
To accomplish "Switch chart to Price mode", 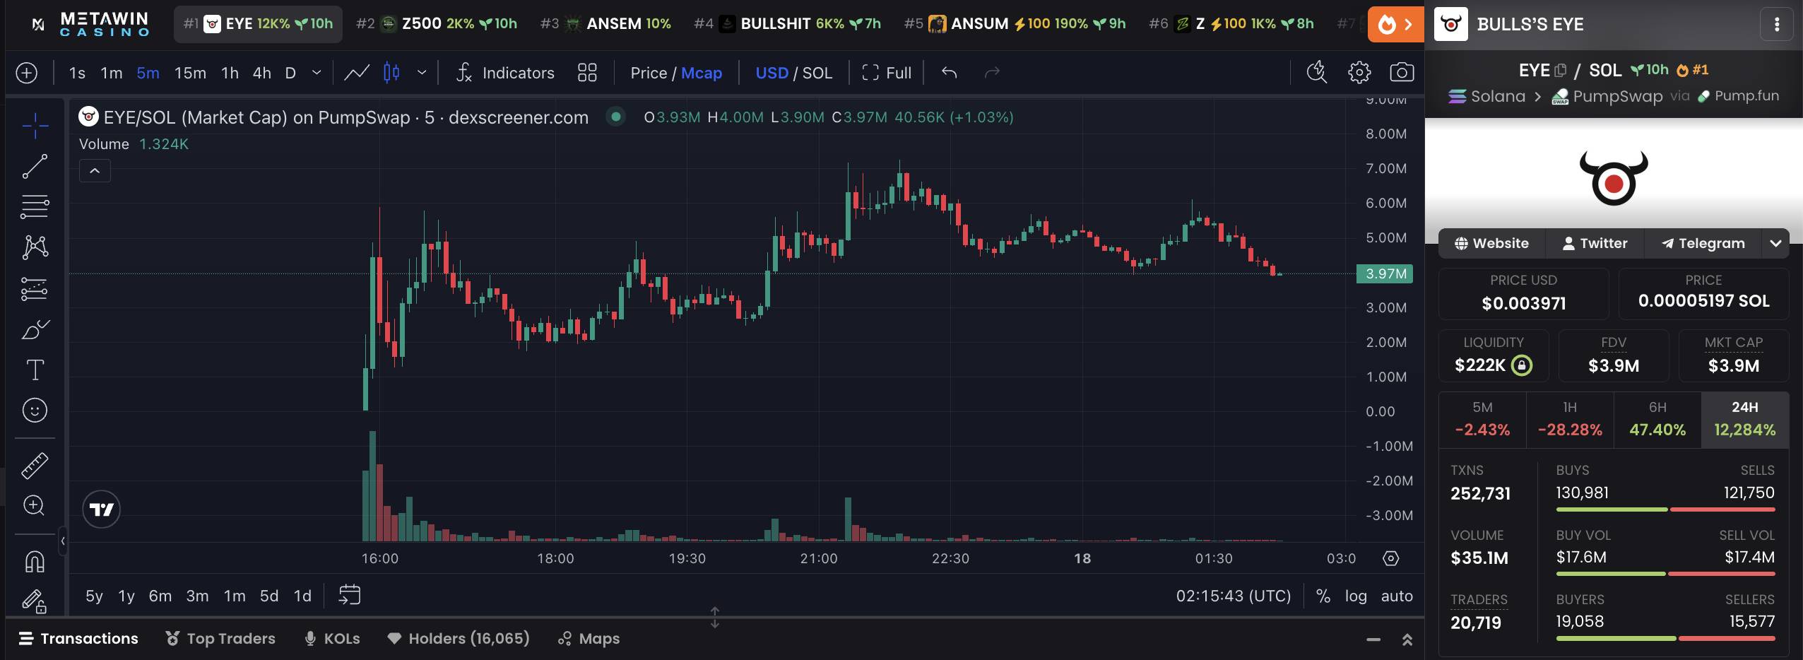I will (648, 73).
